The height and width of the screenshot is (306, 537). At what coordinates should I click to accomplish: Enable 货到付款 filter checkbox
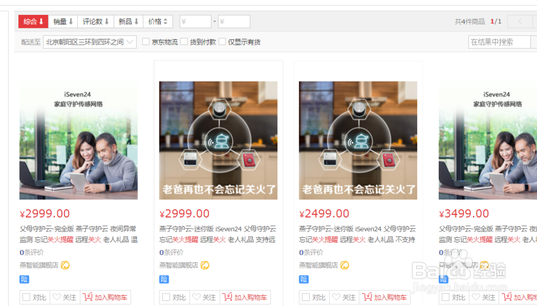184,42
